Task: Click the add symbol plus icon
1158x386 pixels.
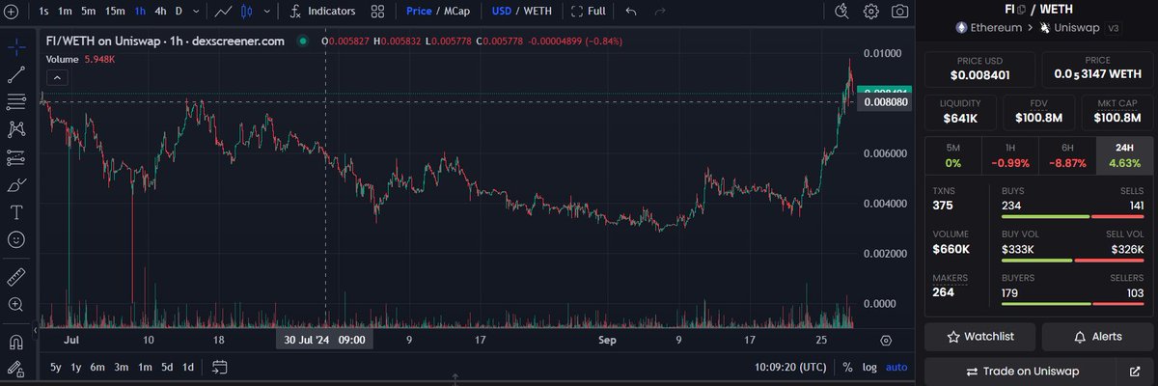Action: coord(11,12)
